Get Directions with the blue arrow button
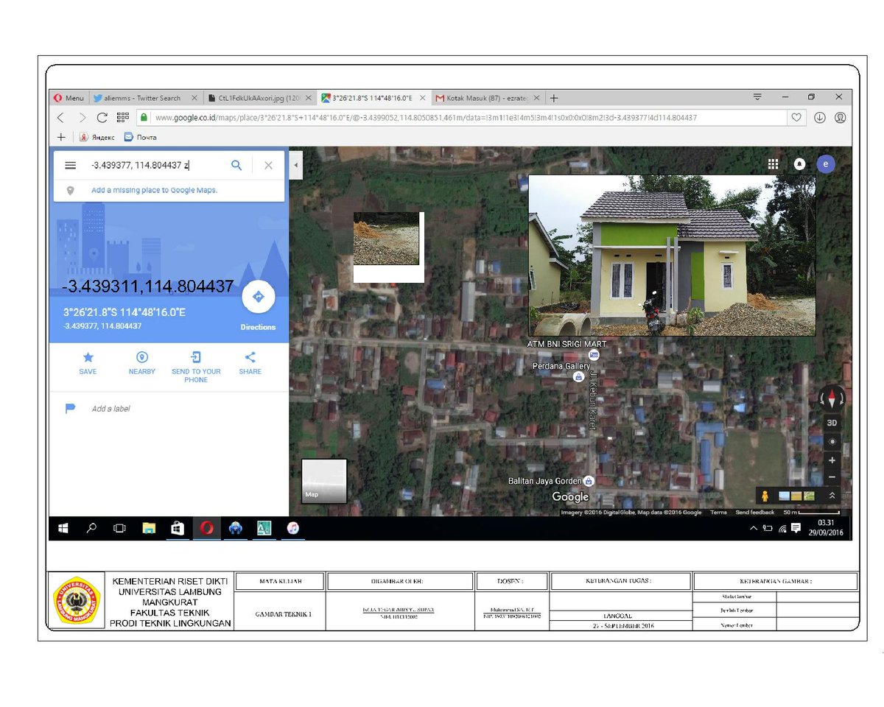The width and height of the screenshot is (884, 707). pyautogui.click(x=258, y=297)
